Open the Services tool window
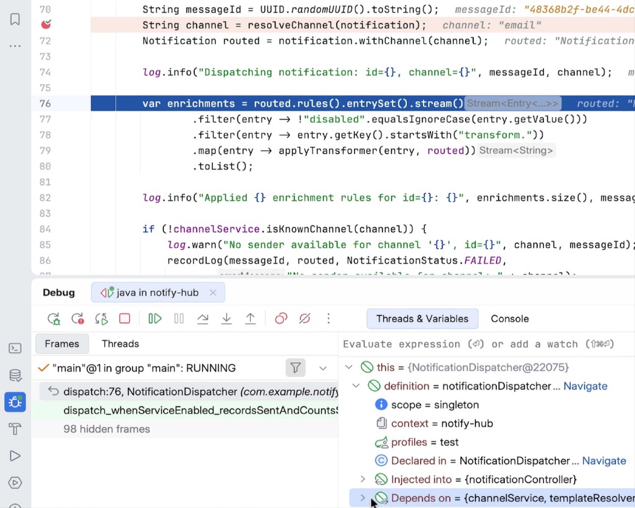The image size is (635, 508). (x=15, y=483)
